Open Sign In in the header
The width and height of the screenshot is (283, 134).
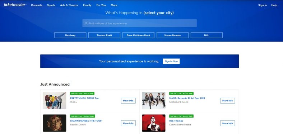point(263,5)
